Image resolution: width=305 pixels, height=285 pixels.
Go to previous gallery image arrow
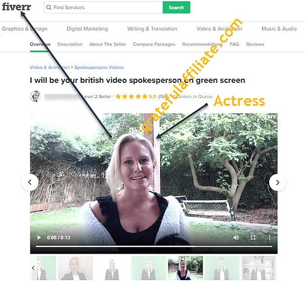pyautogui.click(x=30, y=182)
